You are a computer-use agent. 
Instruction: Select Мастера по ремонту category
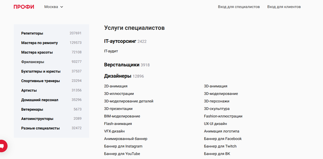point(39,43)
